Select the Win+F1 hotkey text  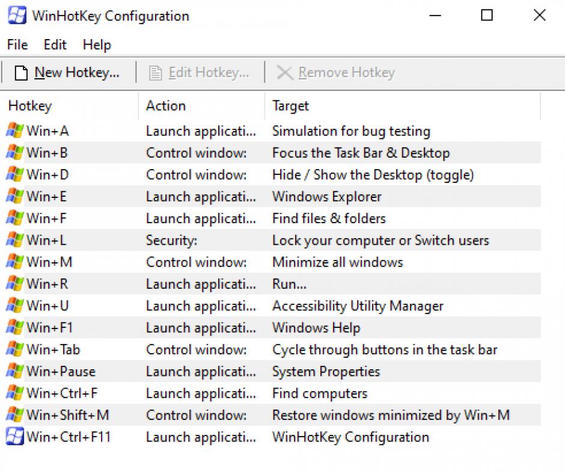(50, 328)
